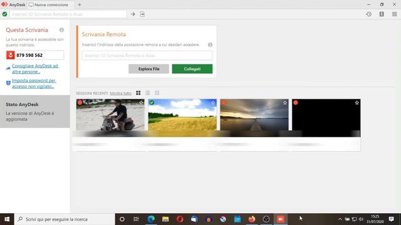Image resolution: width=401 pixels, height=225 pixels.
Task: Open the lake pier session thumbnail
Action: pyautogui.click(x=254, y=118)
